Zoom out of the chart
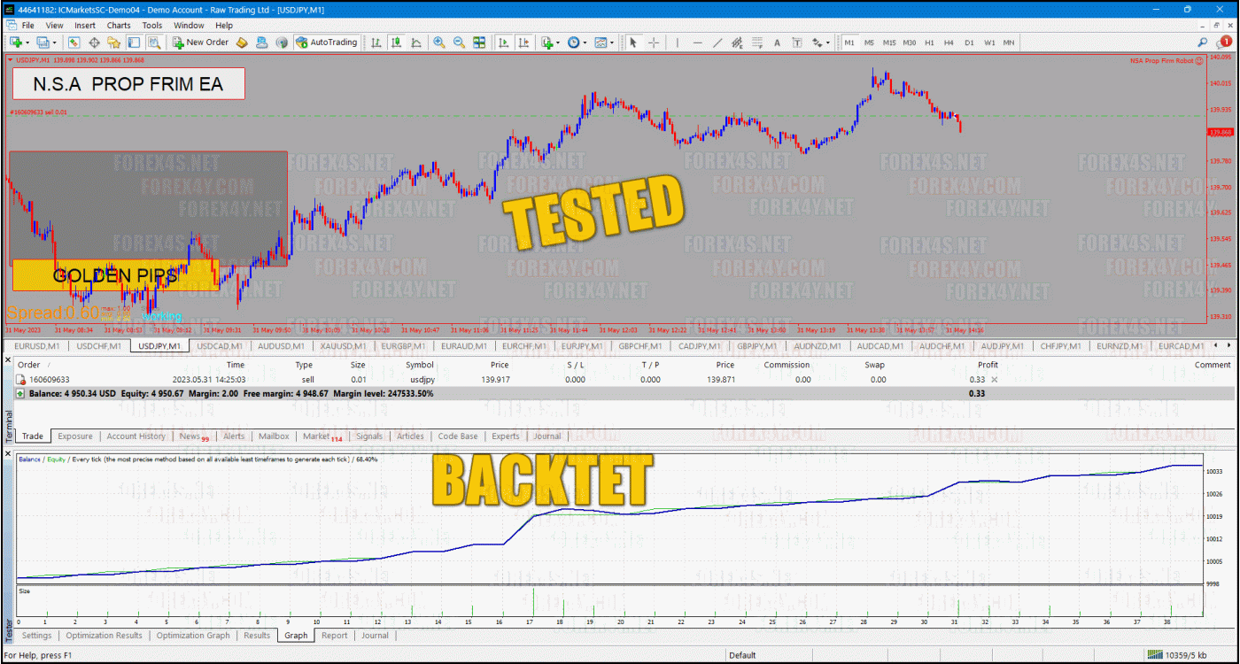1240x664 pixels. coord(459,42)
